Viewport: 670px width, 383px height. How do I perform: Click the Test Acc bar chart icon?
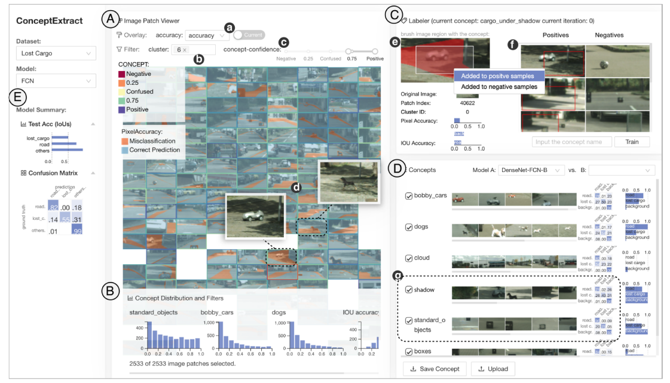pyautogui.click(x=23, y=124)
